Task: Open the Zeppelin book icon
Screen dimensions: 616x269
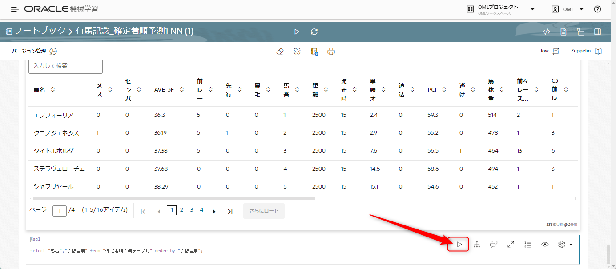Action: point(598,51)
